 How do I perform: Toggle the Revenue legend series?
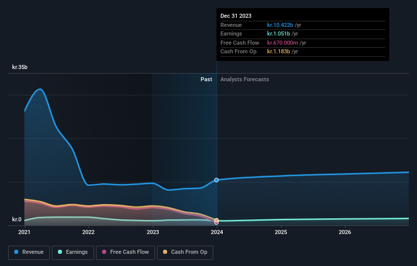click(29, 252)
